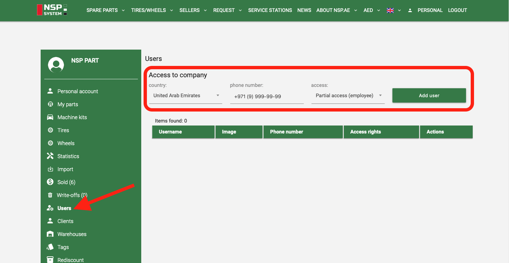Expand the AED currency dropdown
The width and height of the screenshot is (509, 263).
coord(371,10)
